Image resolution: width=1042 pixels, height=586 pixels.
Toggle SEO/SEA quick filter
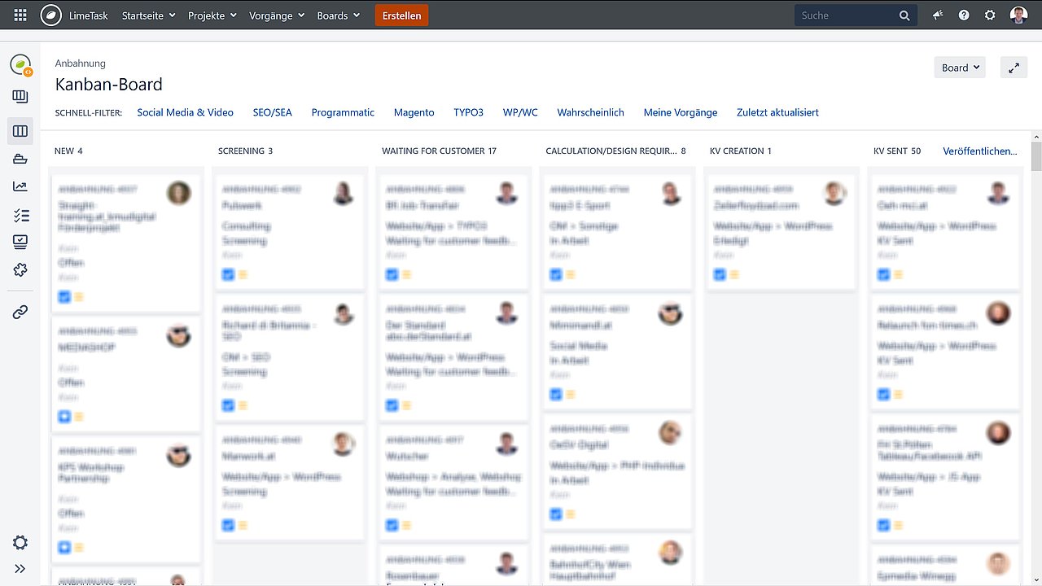point(272,112)
